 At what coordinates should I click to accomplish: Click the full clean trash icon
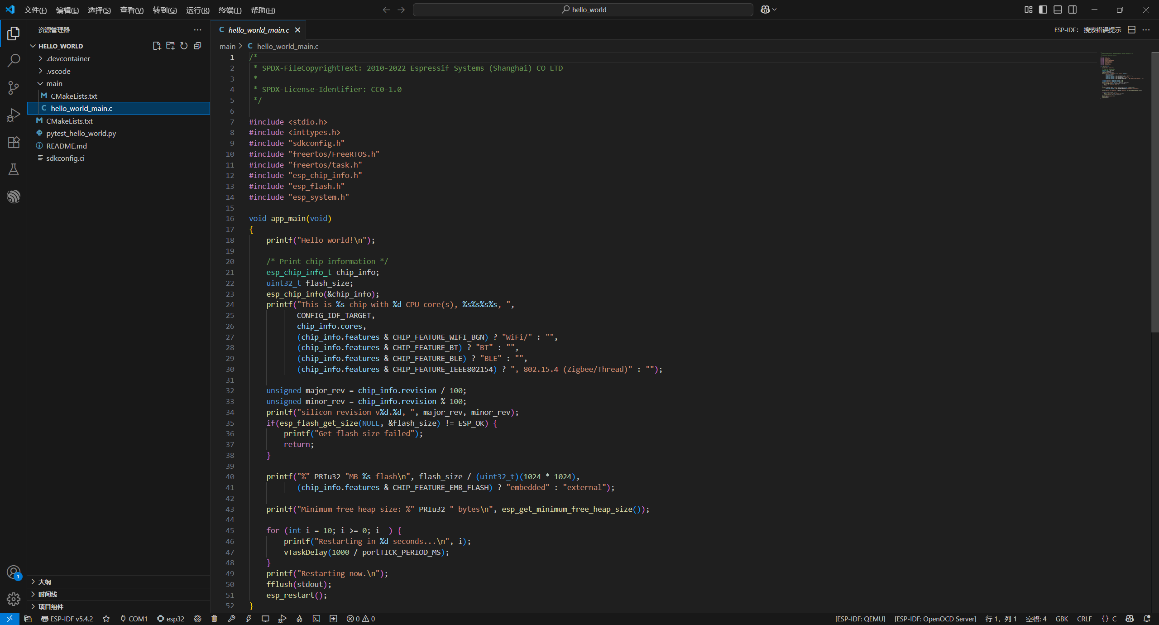point(215,619)
